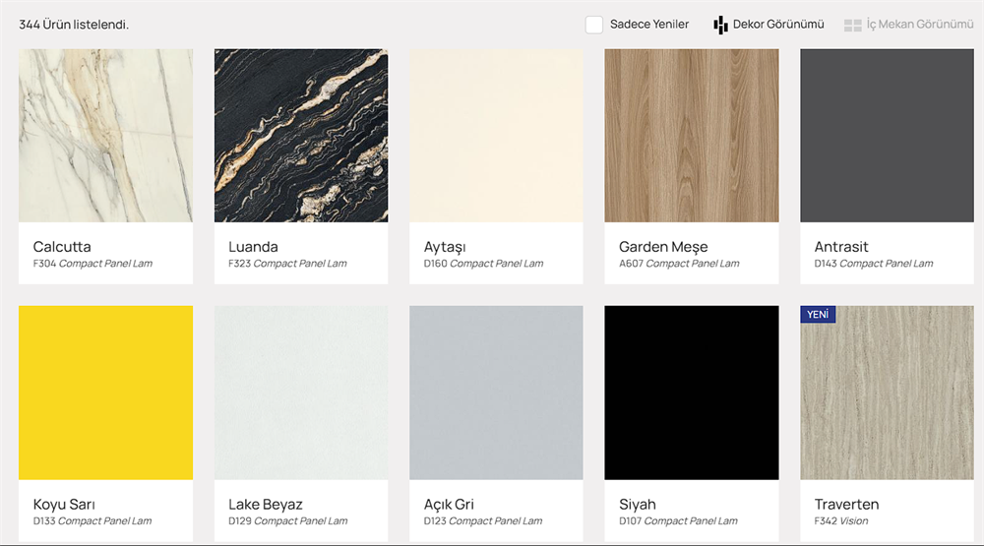Viewport: 984px width, 546px height.
Task: Pick the Koyu Sarı yellow swatch
Action: pyautogui.click(x=105, y=393)
